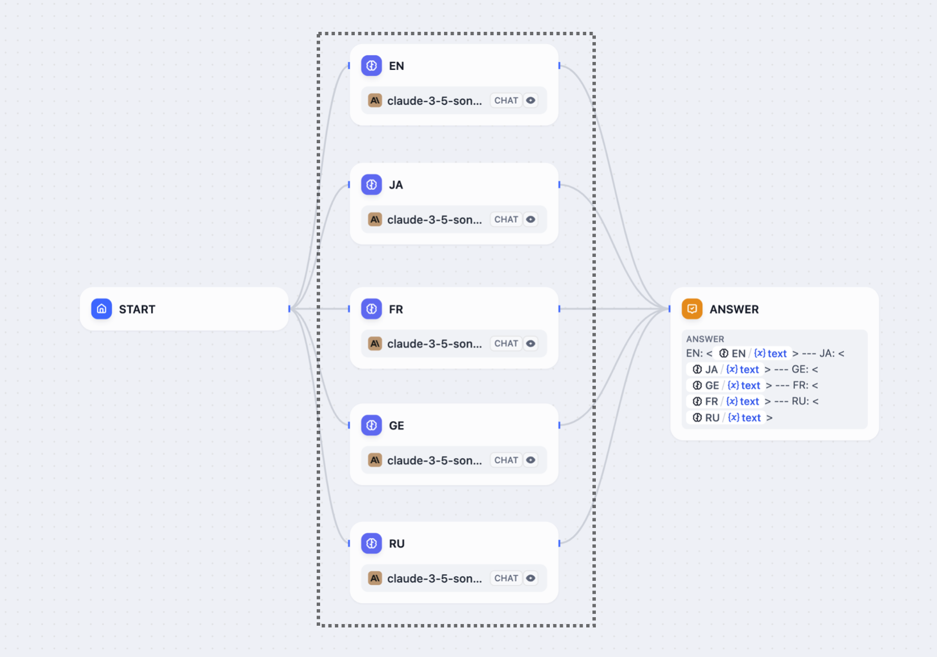937x657 pixels.
Task: Click the ANSWER node input connector handle
Action: point(670,309)
